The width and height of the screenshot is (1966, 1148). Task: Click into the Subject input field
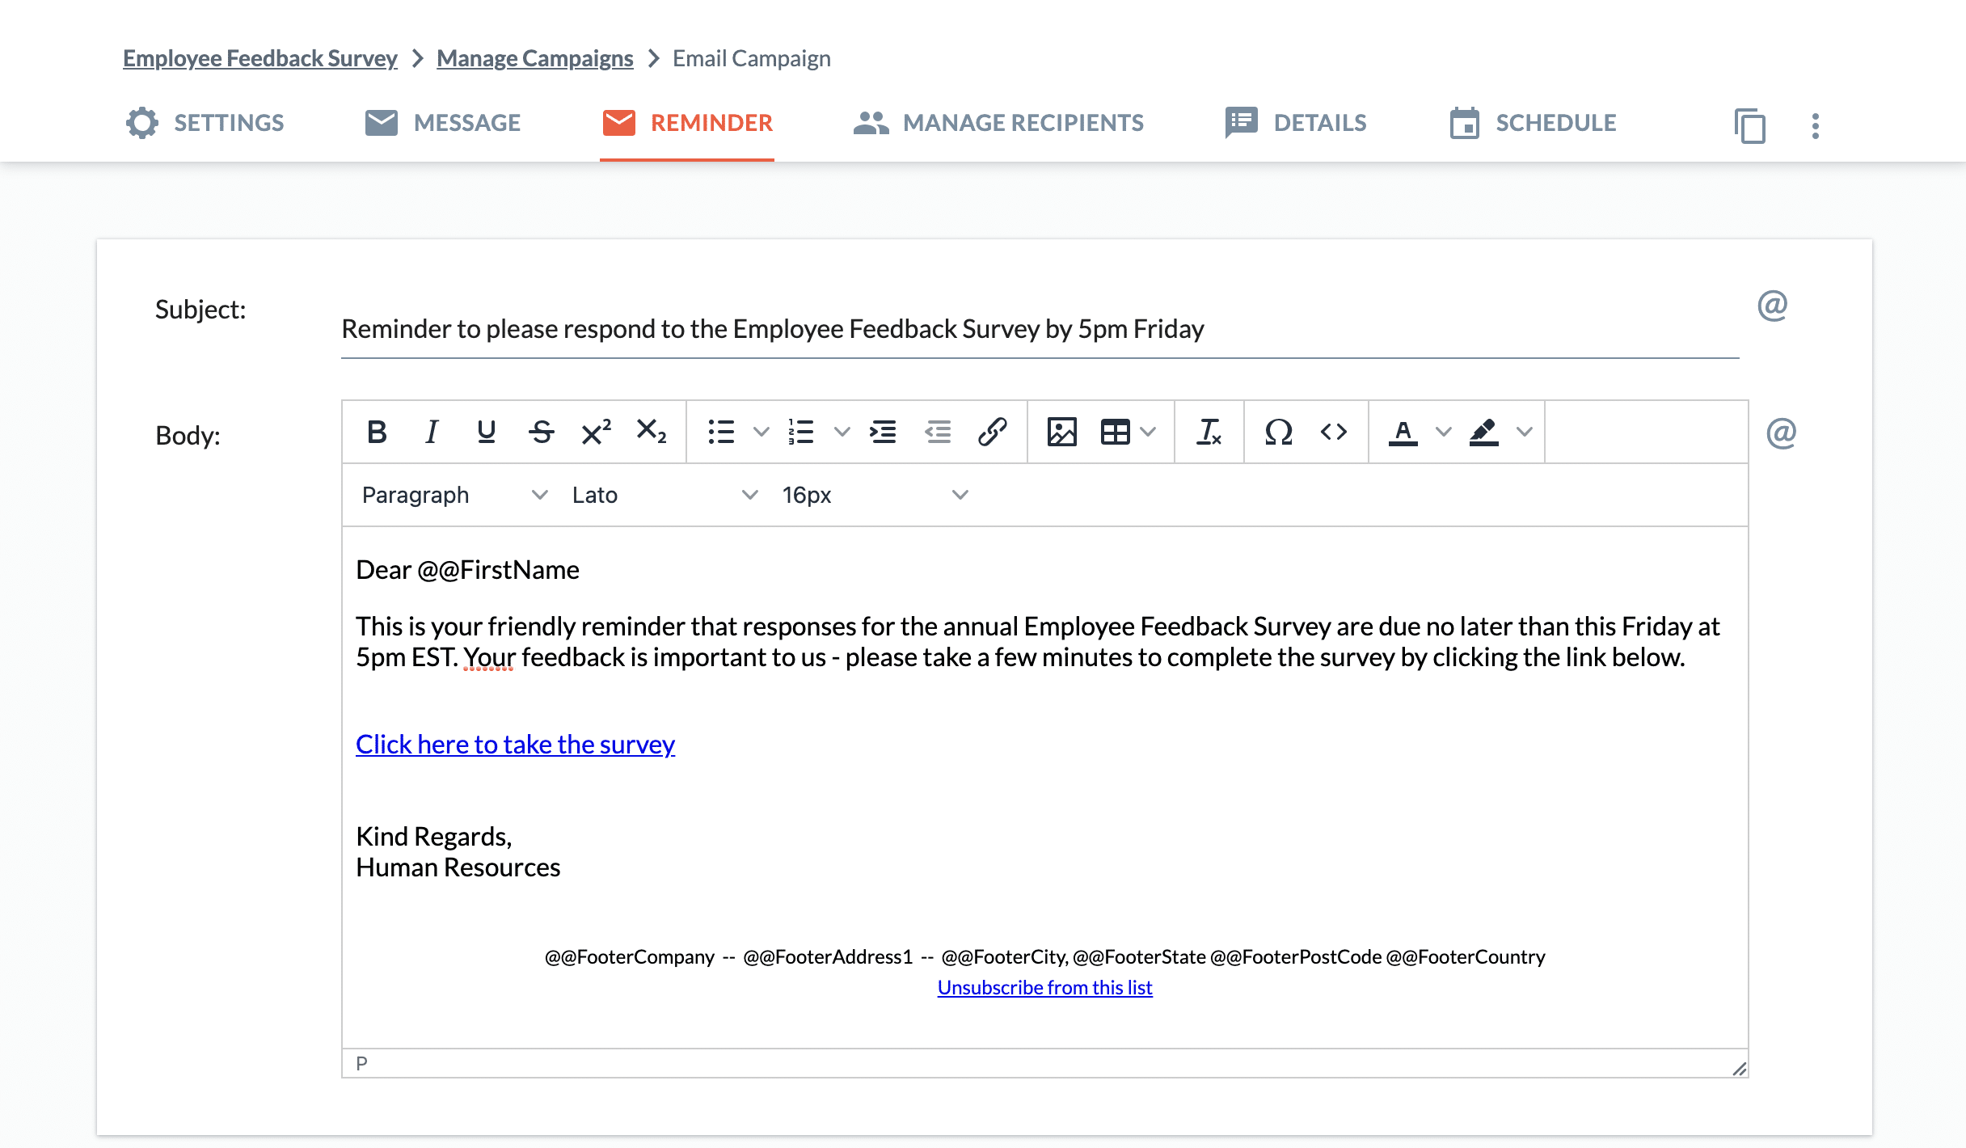click(1040, 330)
